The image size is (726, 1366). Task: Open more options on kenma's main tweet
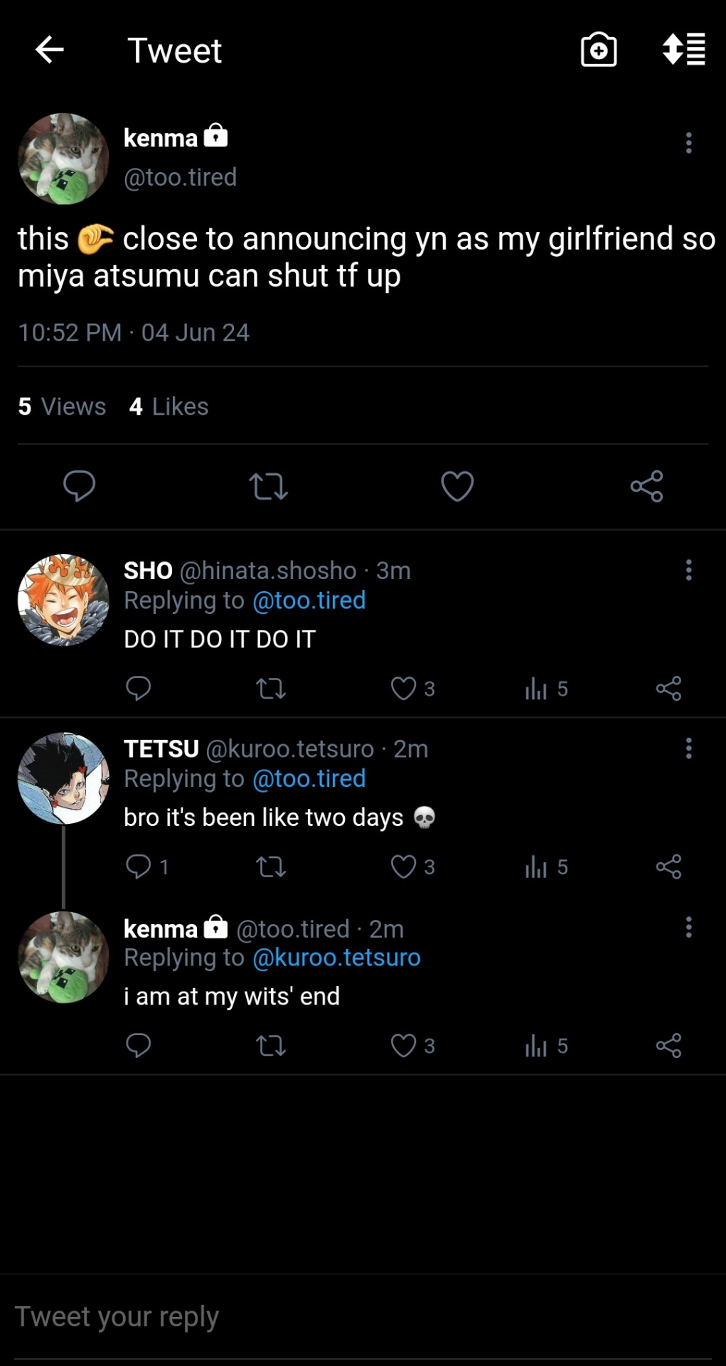[x=688, y=143]
